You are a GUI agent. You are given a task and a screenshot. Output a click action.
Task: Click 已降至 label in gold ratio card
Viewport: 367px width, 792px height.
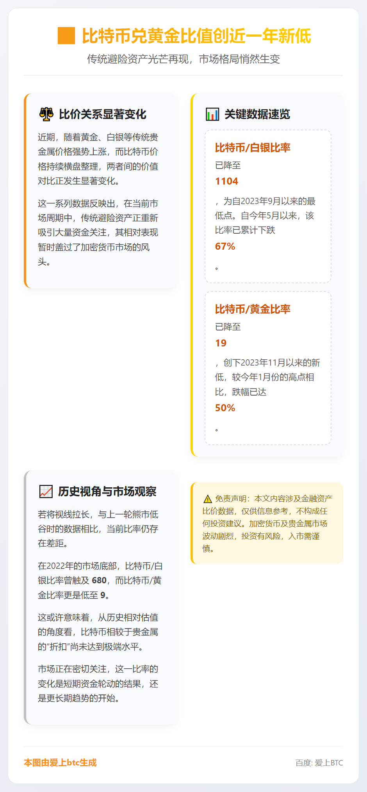pos(228,327)
